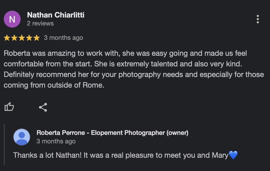Screen dimensions: 270x171
Task: Click the first star of the rating
Action: [x=7, y=38]
